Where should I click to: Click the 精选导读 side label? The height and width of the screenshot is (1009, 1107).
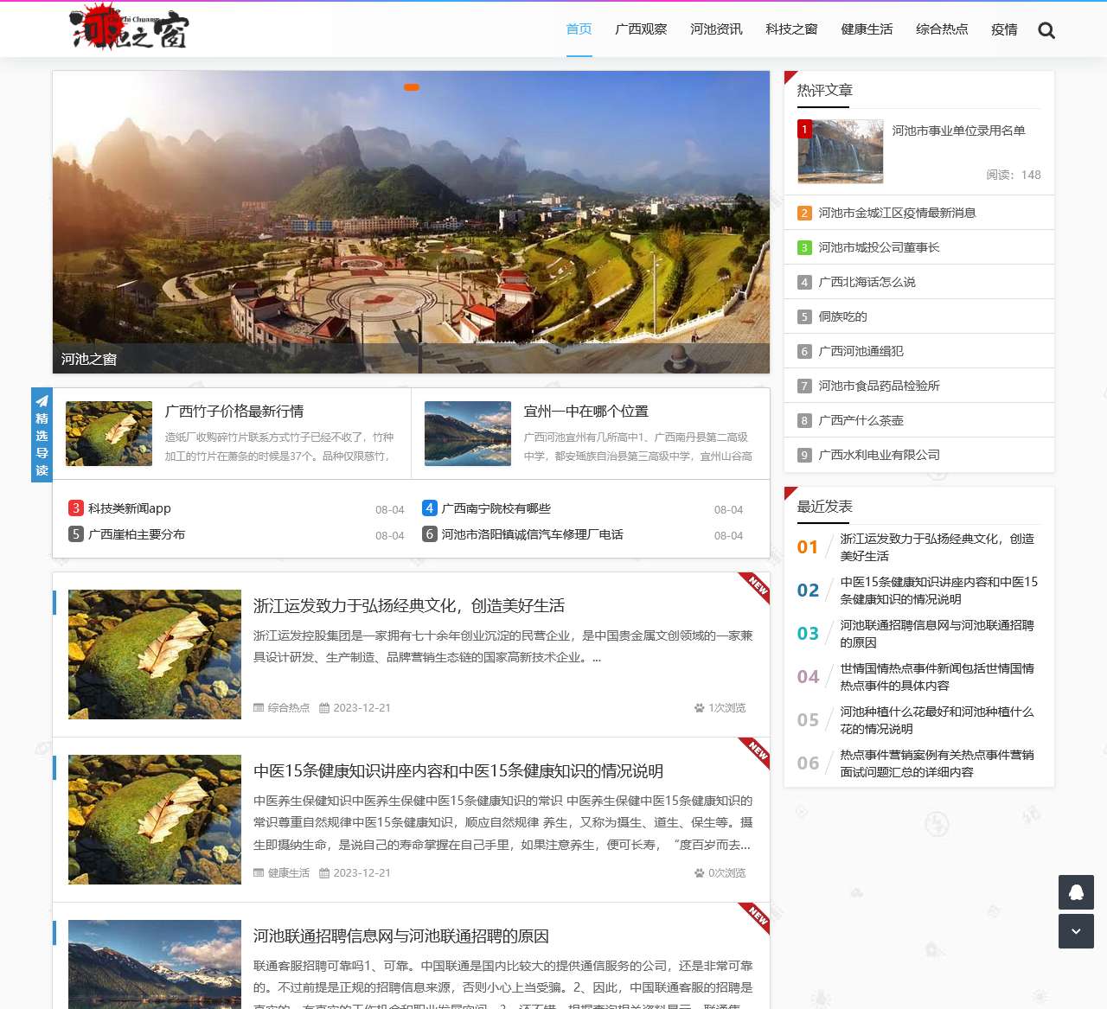tap(42, 435)
